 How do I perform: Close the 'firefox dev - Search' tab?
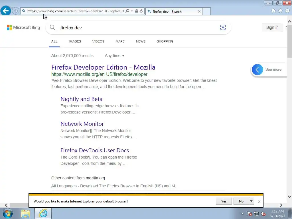click(x=199, y=11)
